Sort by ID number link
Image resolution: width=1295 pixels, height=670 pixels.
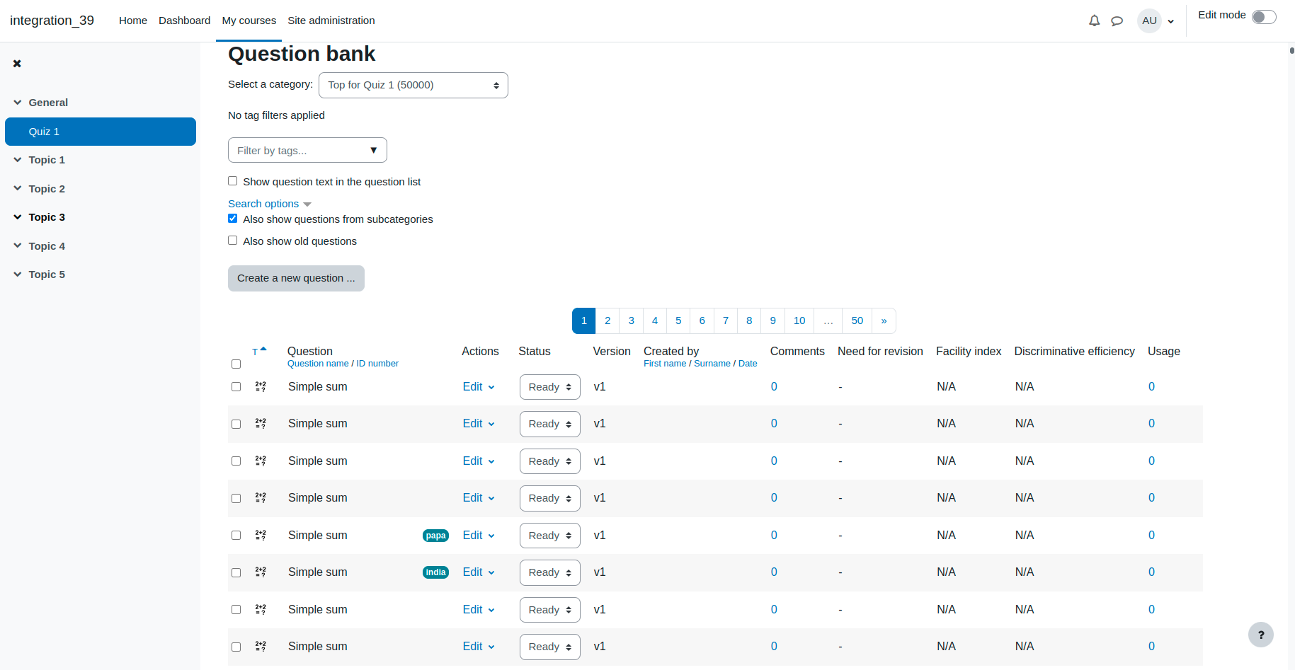point(377,364)
